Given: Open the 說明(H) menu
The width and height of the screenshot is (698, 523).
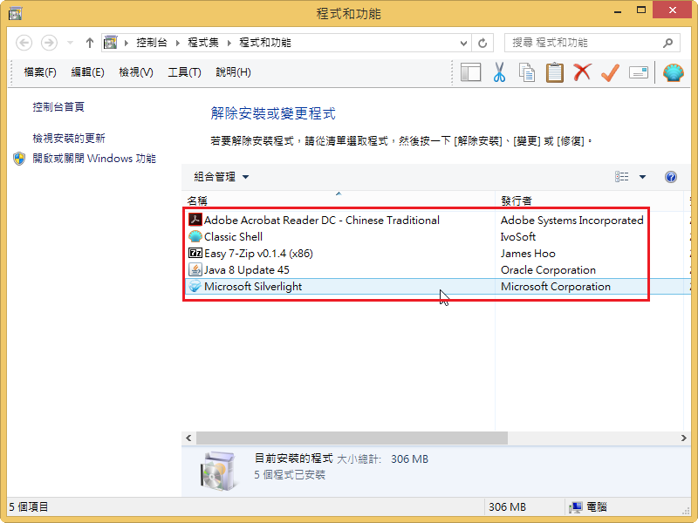Looking at the screenshot, I should (x=233, y=72).
